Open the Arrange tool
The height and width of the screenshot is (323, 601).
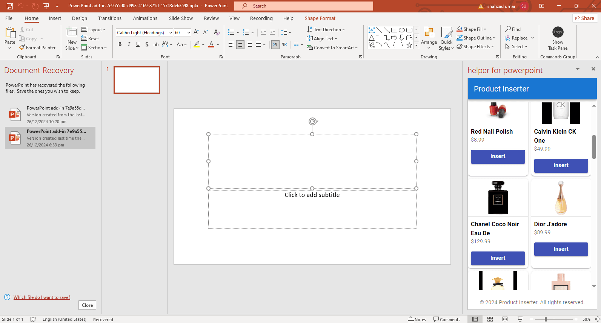(x=429, y=38)
